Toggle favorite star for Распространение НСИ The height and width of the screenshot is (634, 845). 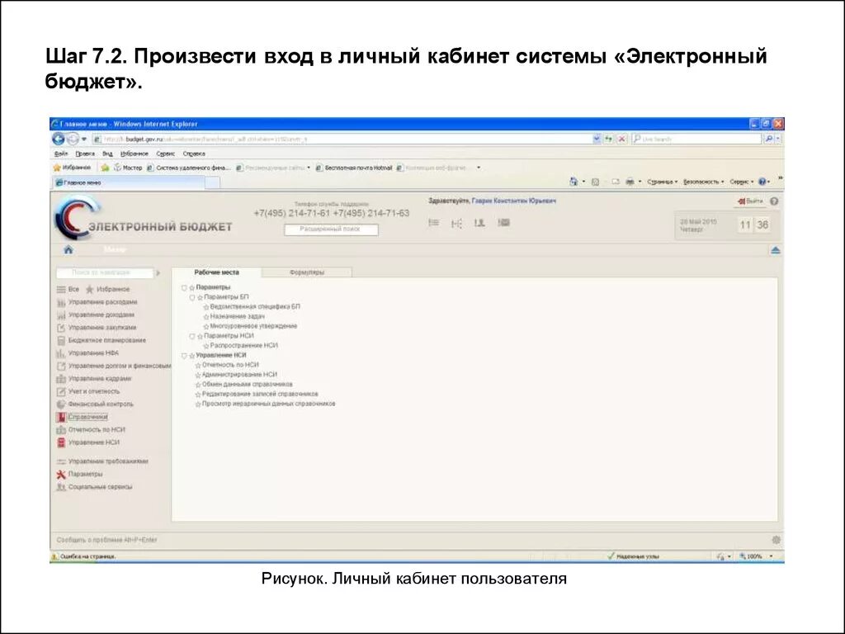[205, 346]
